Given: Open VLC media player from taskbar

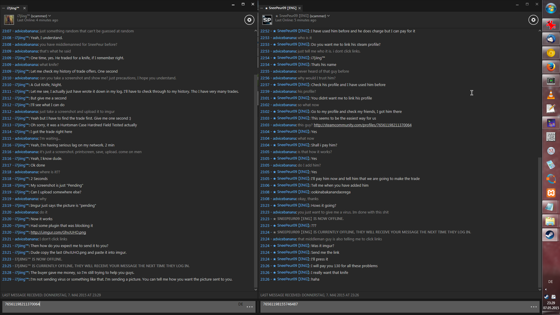Looking at the screenshot, I should (550, 95).
